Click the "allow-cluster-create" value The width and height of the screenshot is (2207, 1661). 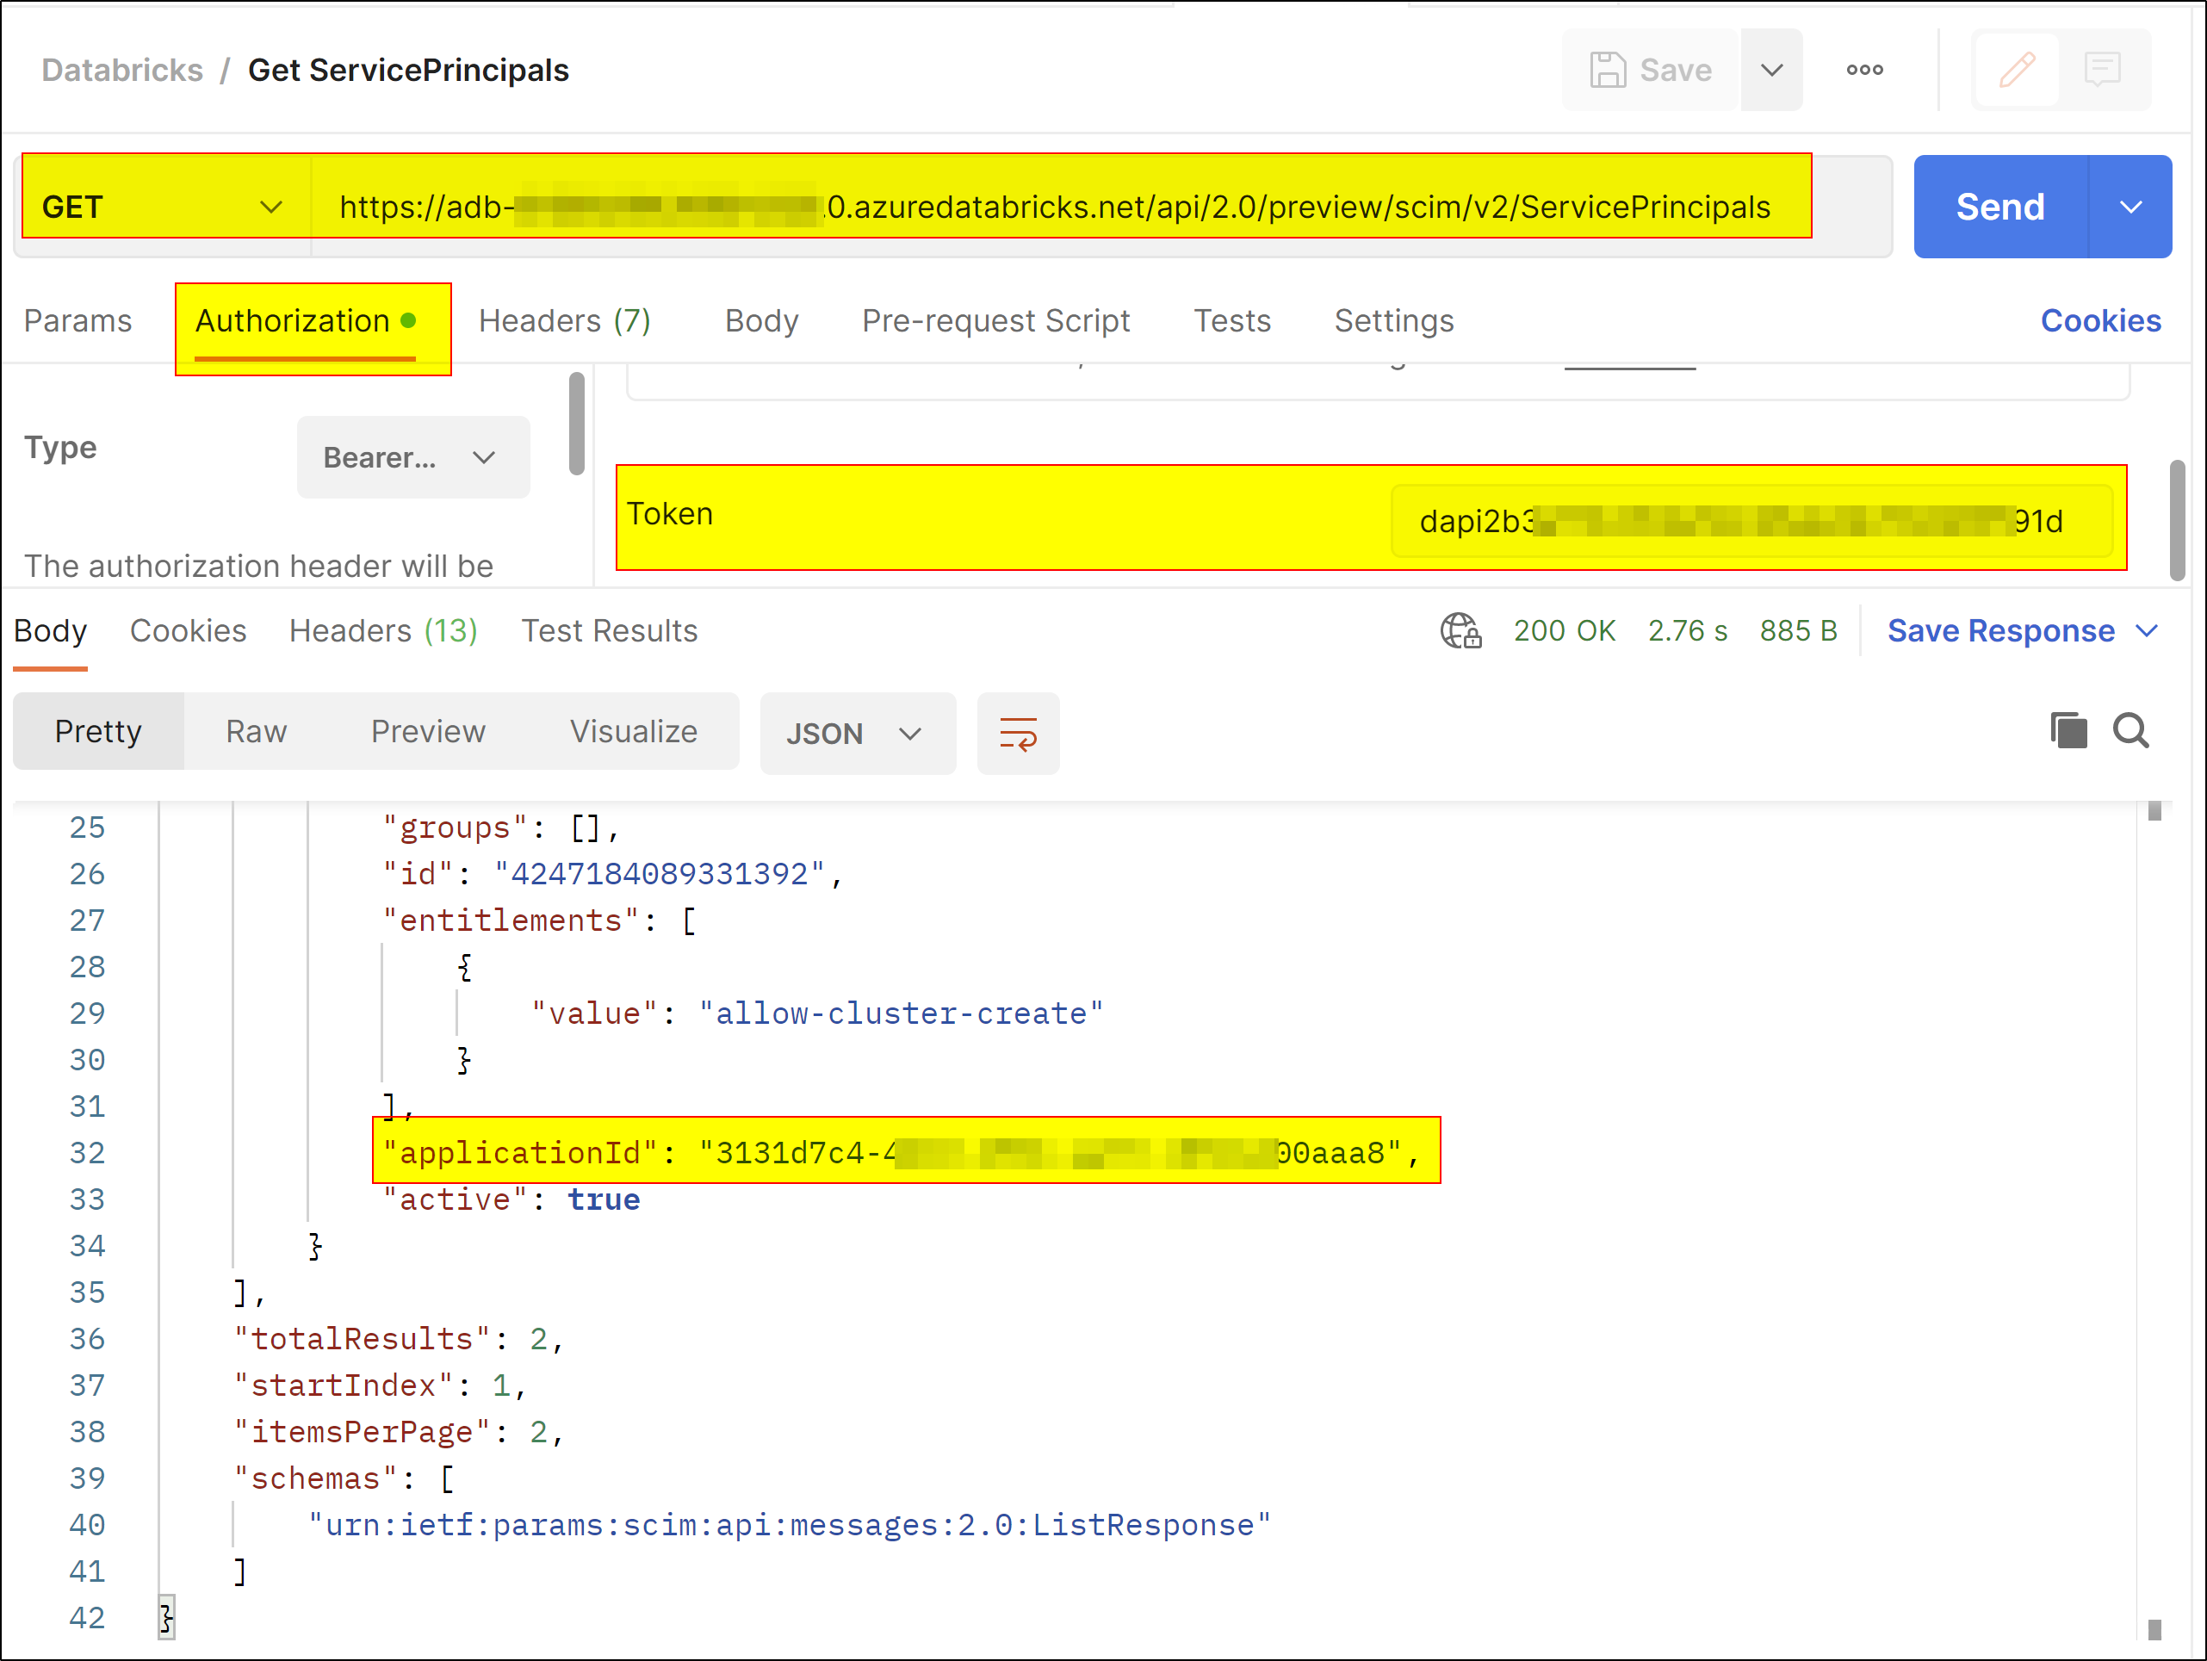[901, 1013]
